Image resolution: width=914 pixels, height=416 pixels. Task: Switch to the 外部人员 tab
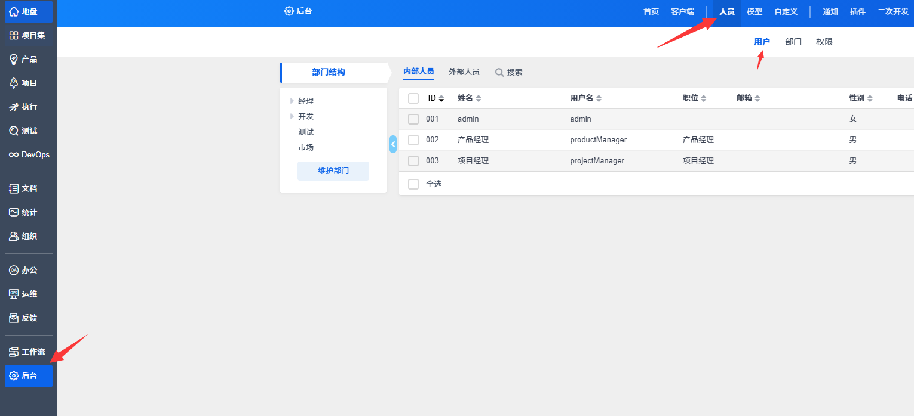tap(464, 72)
